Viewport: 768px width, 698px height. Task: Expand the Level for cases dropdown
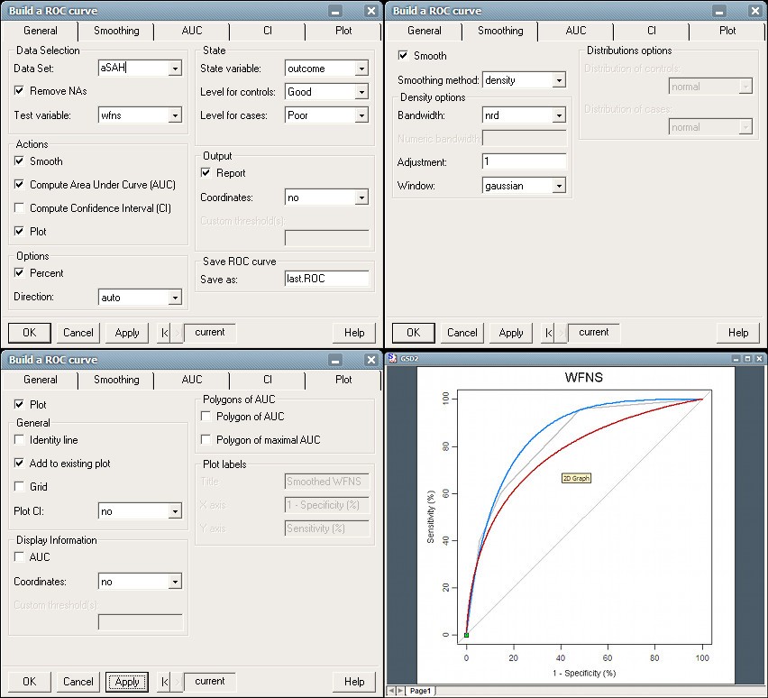[x=361, y=115]
